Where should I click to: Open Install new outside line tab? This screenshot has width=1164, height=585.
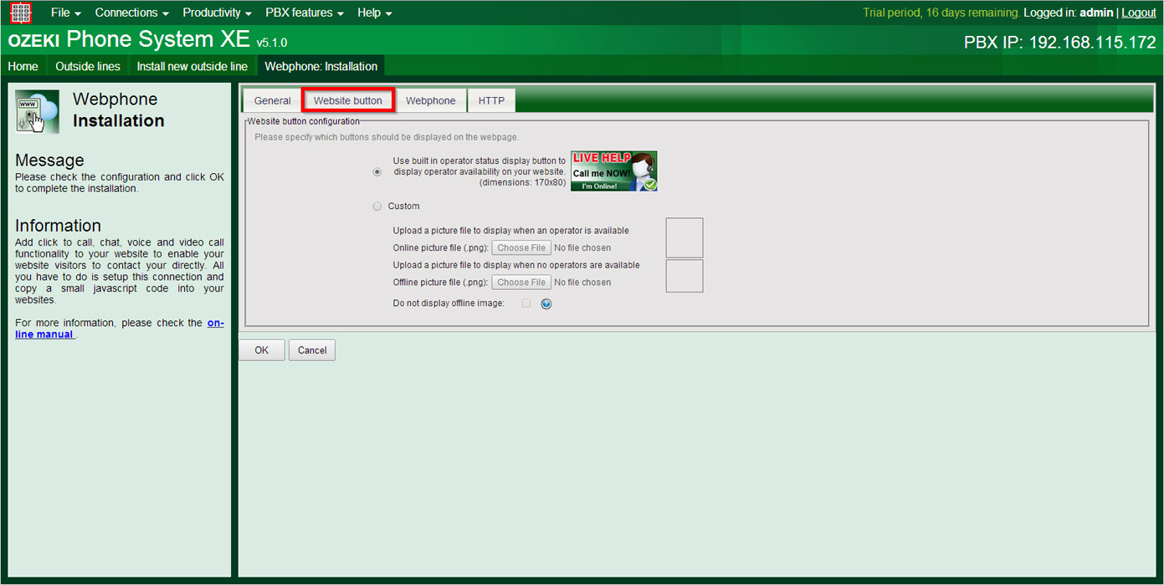(x=192, y=66)
